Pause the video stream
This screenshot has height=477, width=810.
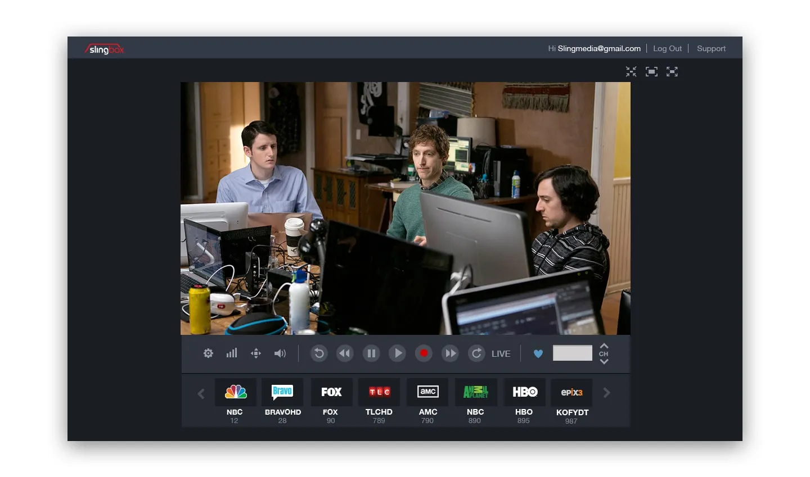(371, 353)
